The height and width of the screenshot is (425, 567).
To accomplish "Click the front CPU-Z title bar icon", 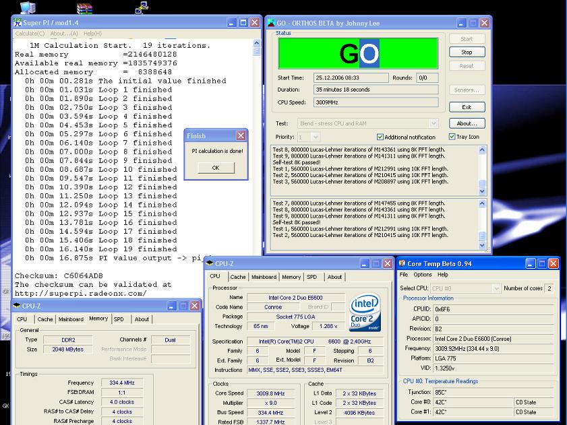I will (210, 263).
